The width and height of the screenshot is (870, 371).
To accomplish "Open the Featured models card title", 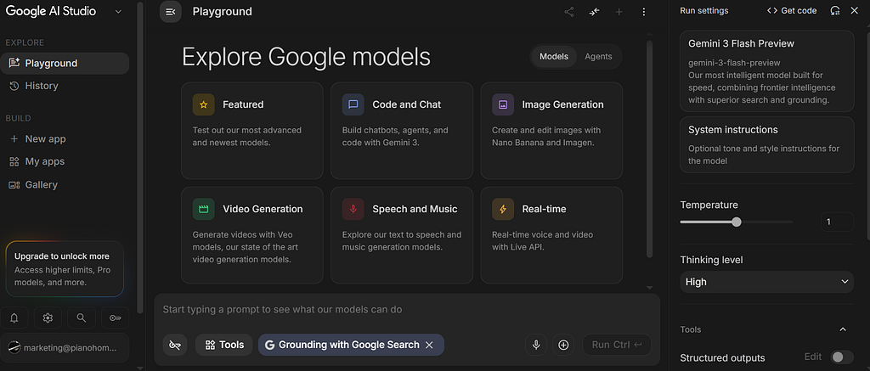I will point(243,104).
